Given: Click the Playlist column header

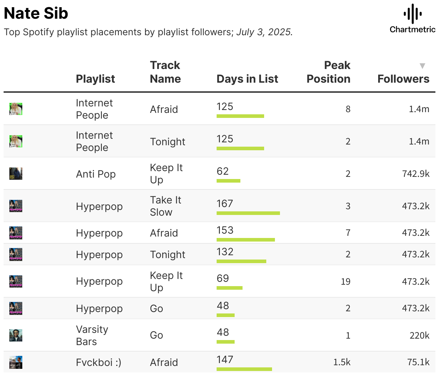Looking at the screenshot, I should pyautogui.click(x=95, y=79).
